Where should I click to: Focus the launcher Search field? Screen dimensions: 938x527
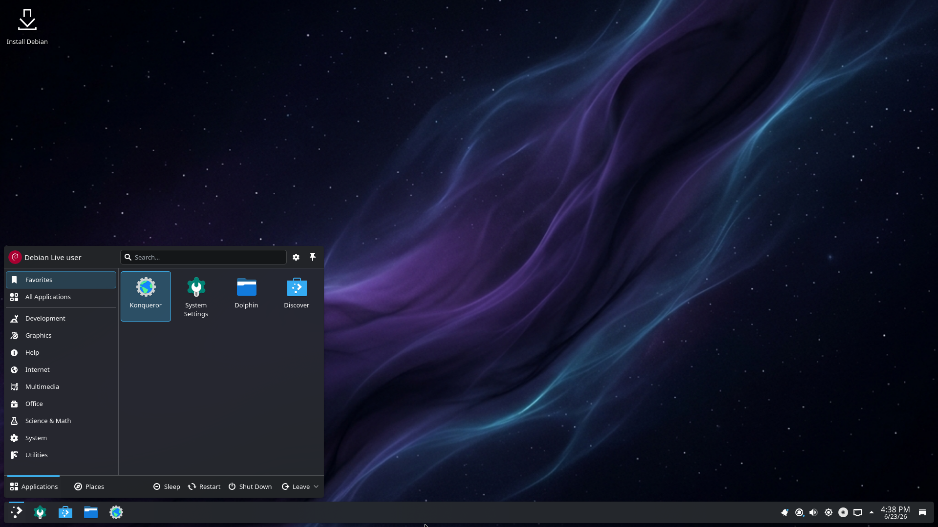[203, 257]
